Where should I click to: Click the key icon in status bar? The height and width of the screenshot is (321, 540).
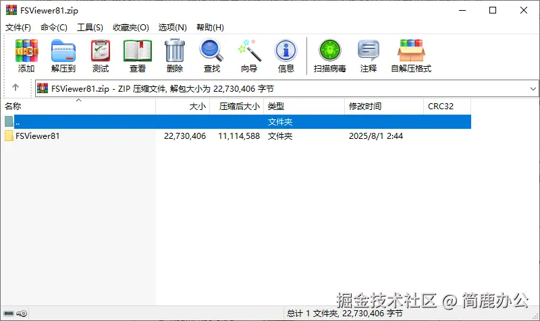pos(22,314)
